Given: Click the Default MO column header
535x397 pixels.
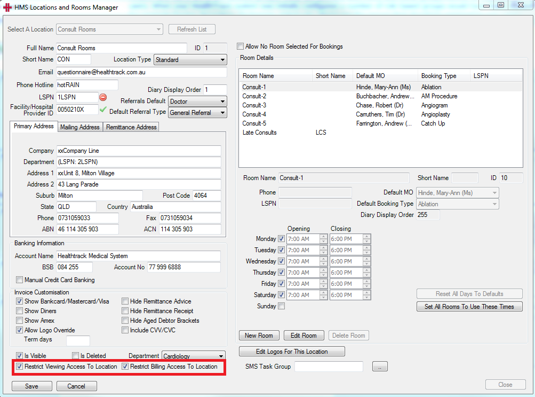Looking at the screenshot, I should click(385, 76).
